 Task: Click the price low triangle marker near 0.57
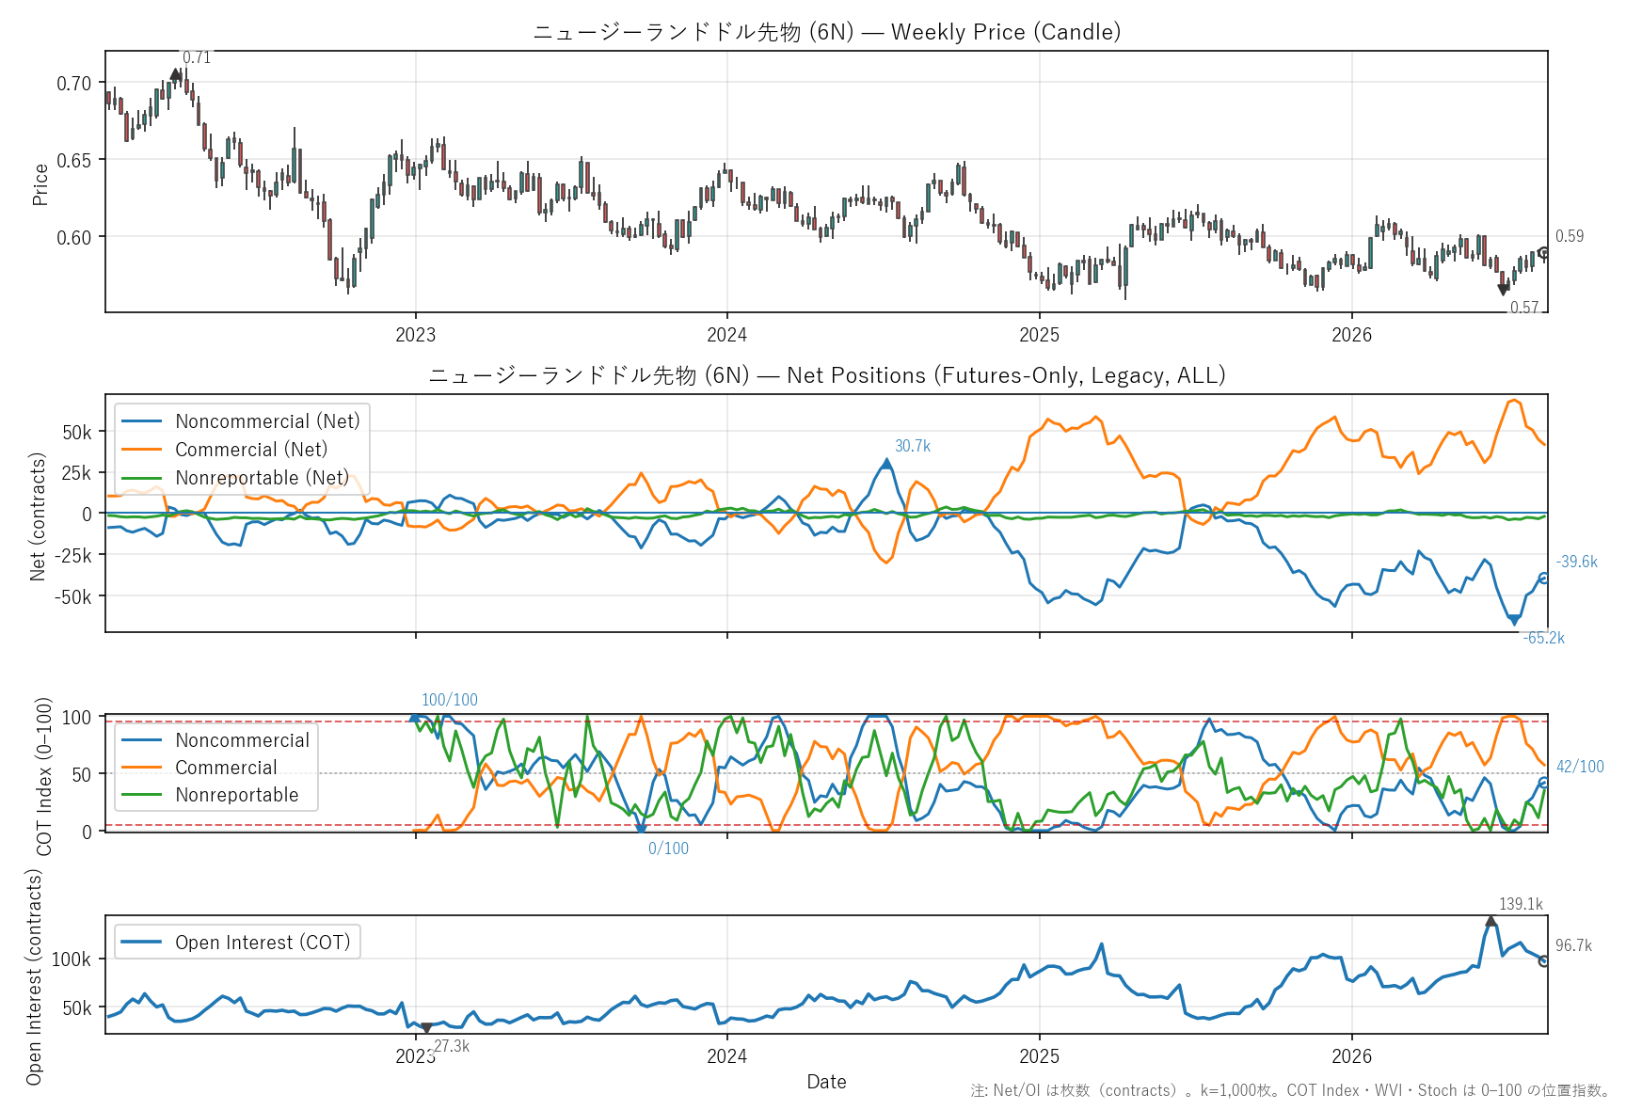click(x=1503, y=290)
